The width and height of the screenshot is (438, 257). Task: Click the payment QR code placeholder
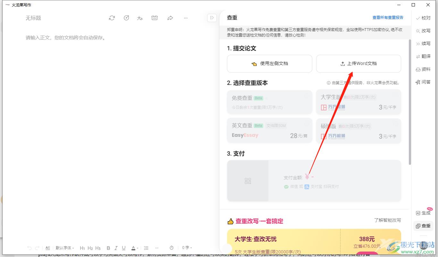click(x=248, y=181)
